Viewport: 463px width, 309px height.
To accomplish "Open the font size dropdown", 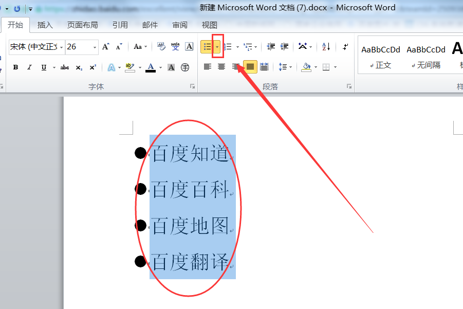I will coord(95,47).
